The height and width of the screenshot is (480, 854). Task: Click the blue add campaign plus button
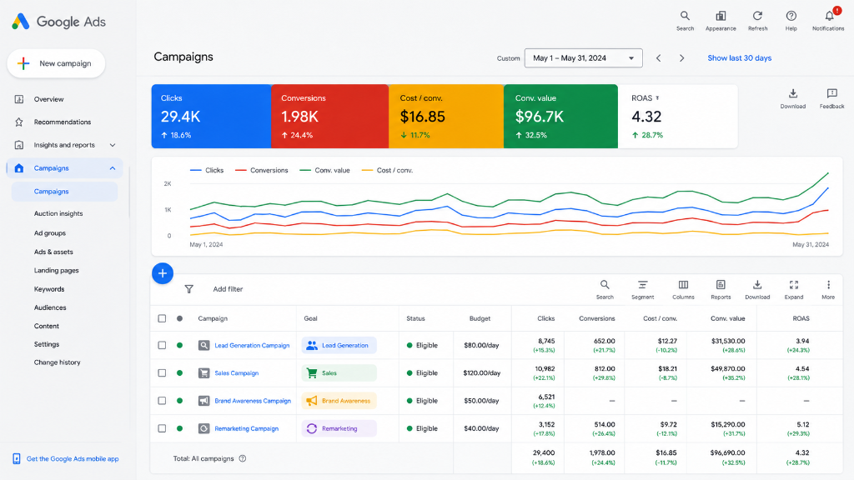point(163,273)
